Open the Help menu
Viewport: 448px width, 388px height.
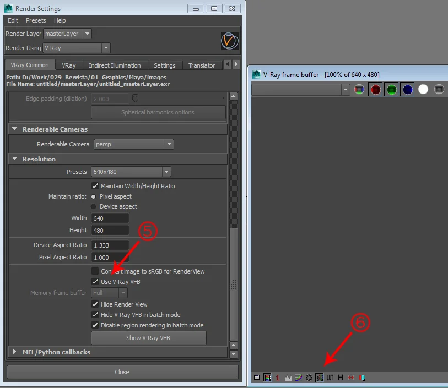60,20
